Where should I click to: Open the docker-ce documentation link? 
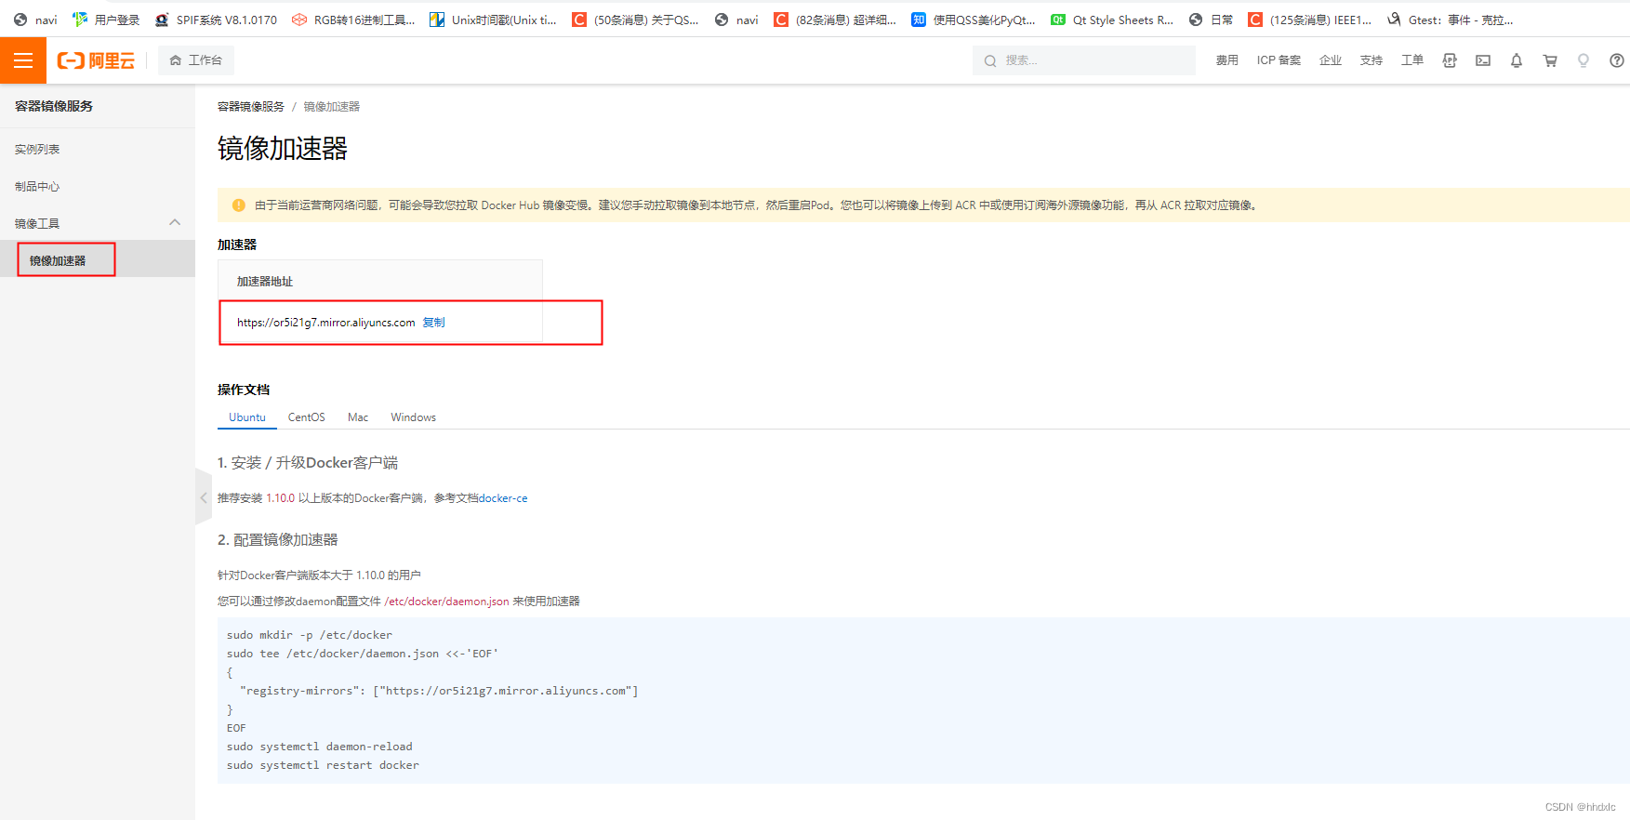(x=503, y=498)
